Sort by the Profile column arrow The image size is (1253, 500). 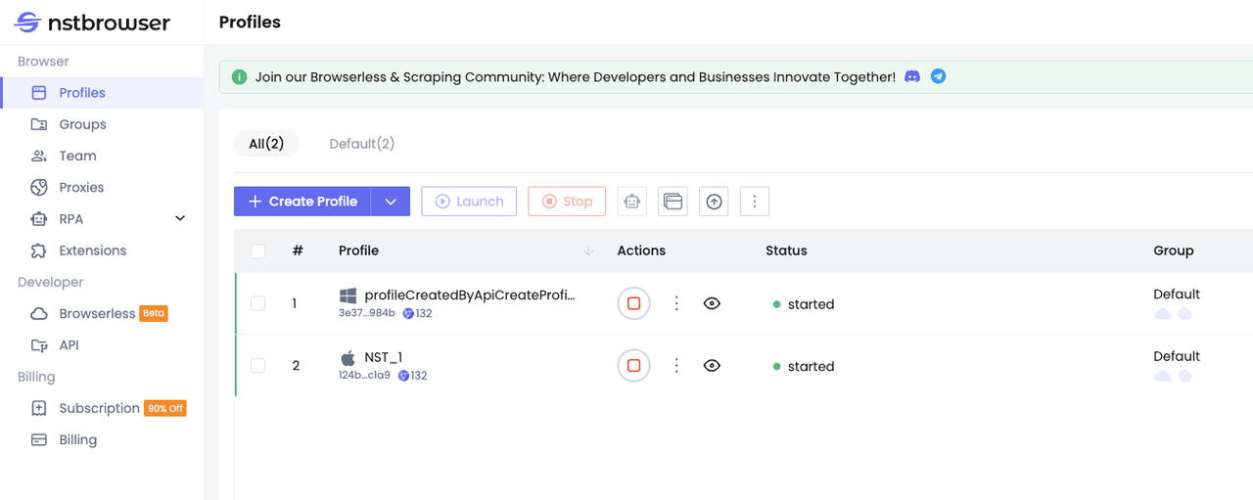[x=588, y=251]
